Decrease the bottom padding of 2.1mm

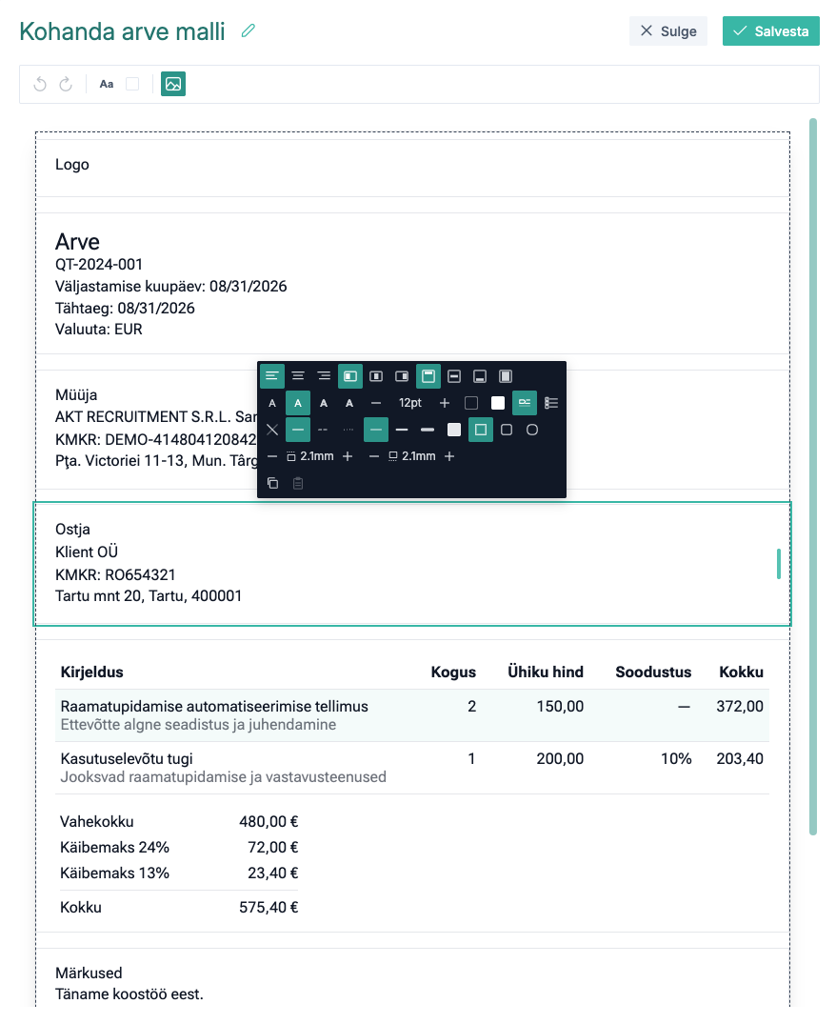(x=374, y=456)
